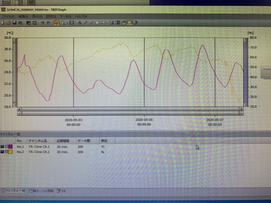
Task: Open the 設定(S) menu
Action: [x=51, y=16]
